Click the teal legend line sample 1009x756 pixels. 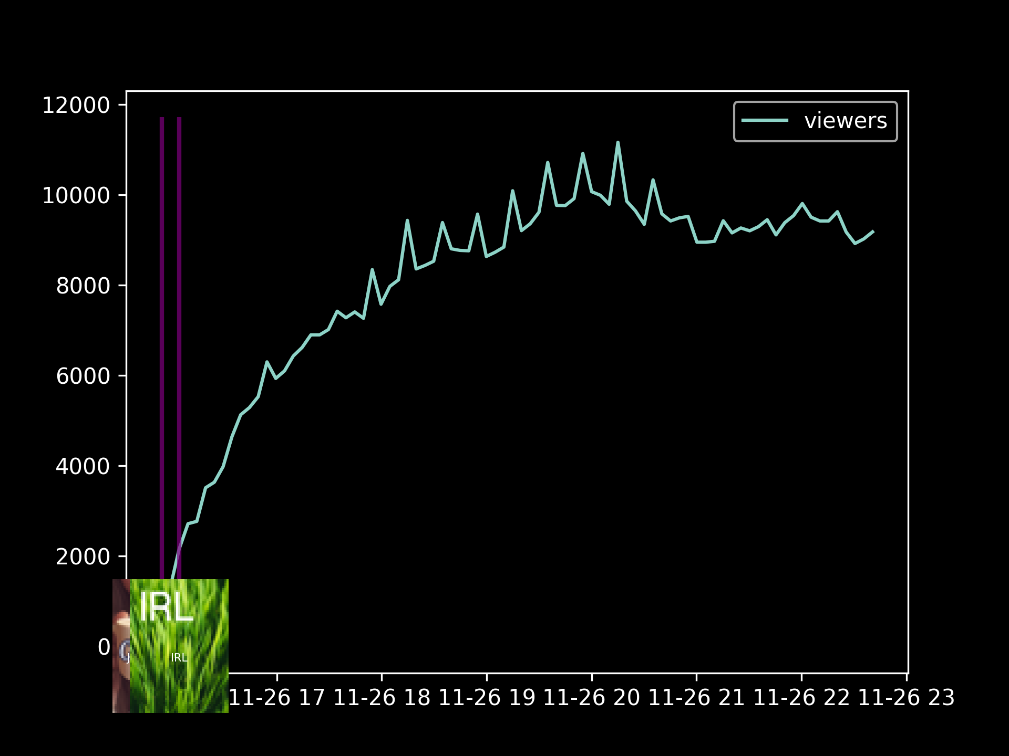point(765,121)
